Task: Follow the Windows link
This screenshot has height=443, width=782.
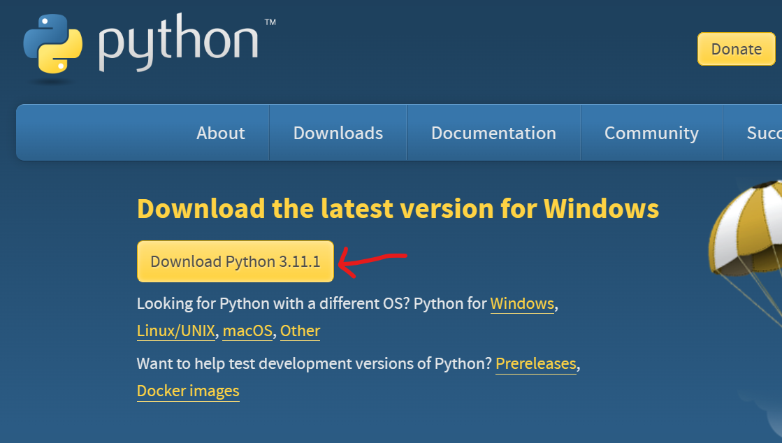Action: point(522,303)
